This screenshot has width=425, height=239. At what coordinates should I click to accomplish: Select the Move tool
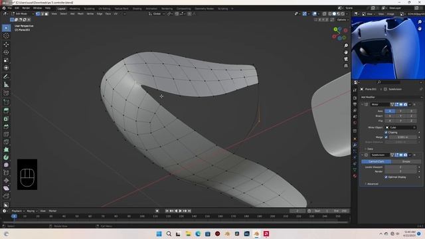tap(6, 44)
